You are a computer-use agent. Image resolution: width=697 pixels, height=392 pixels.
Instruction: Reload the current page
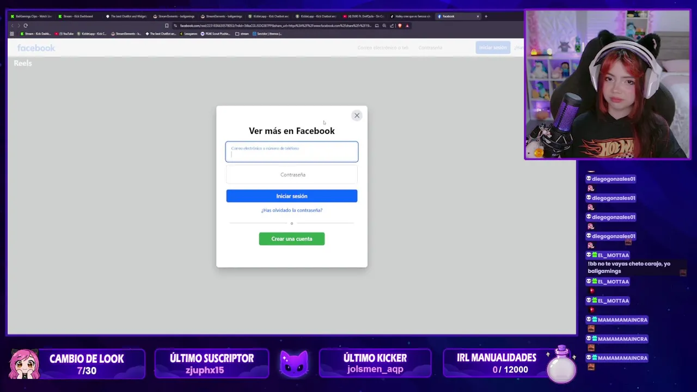(26, 26)
